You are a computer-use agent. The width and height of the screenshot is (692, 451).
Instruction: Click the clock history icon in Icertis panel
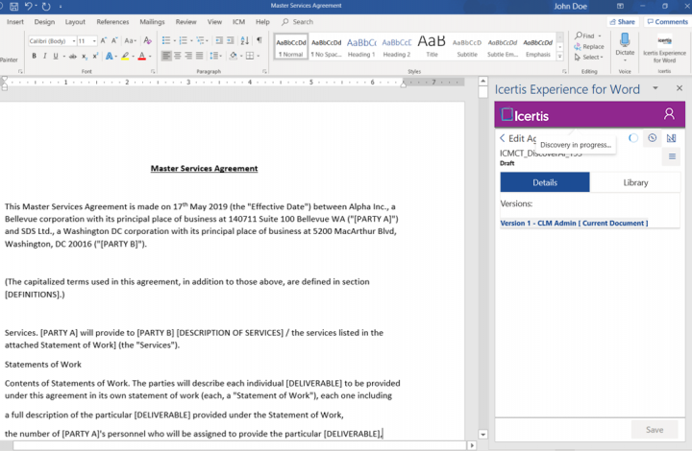click(x=652, y=138)
